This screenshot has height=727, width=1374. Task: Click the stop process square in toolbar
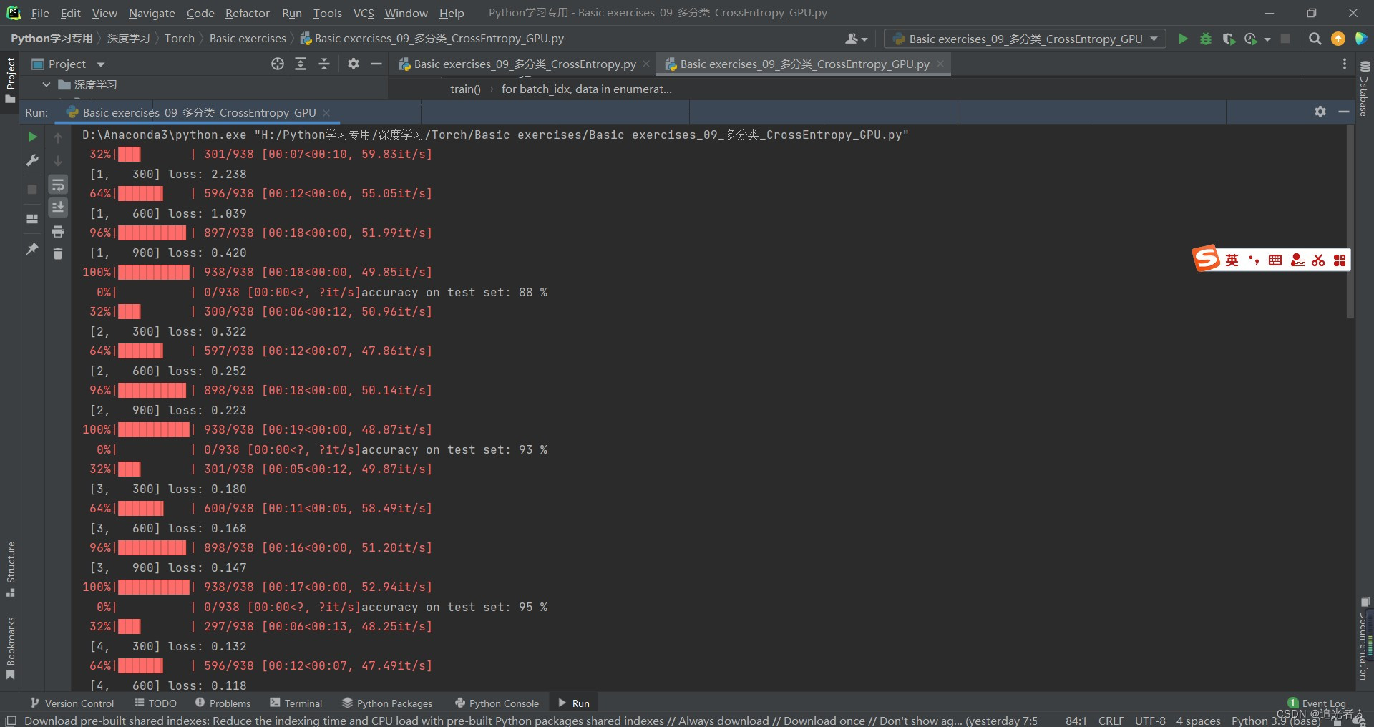tap(1285, 39)
